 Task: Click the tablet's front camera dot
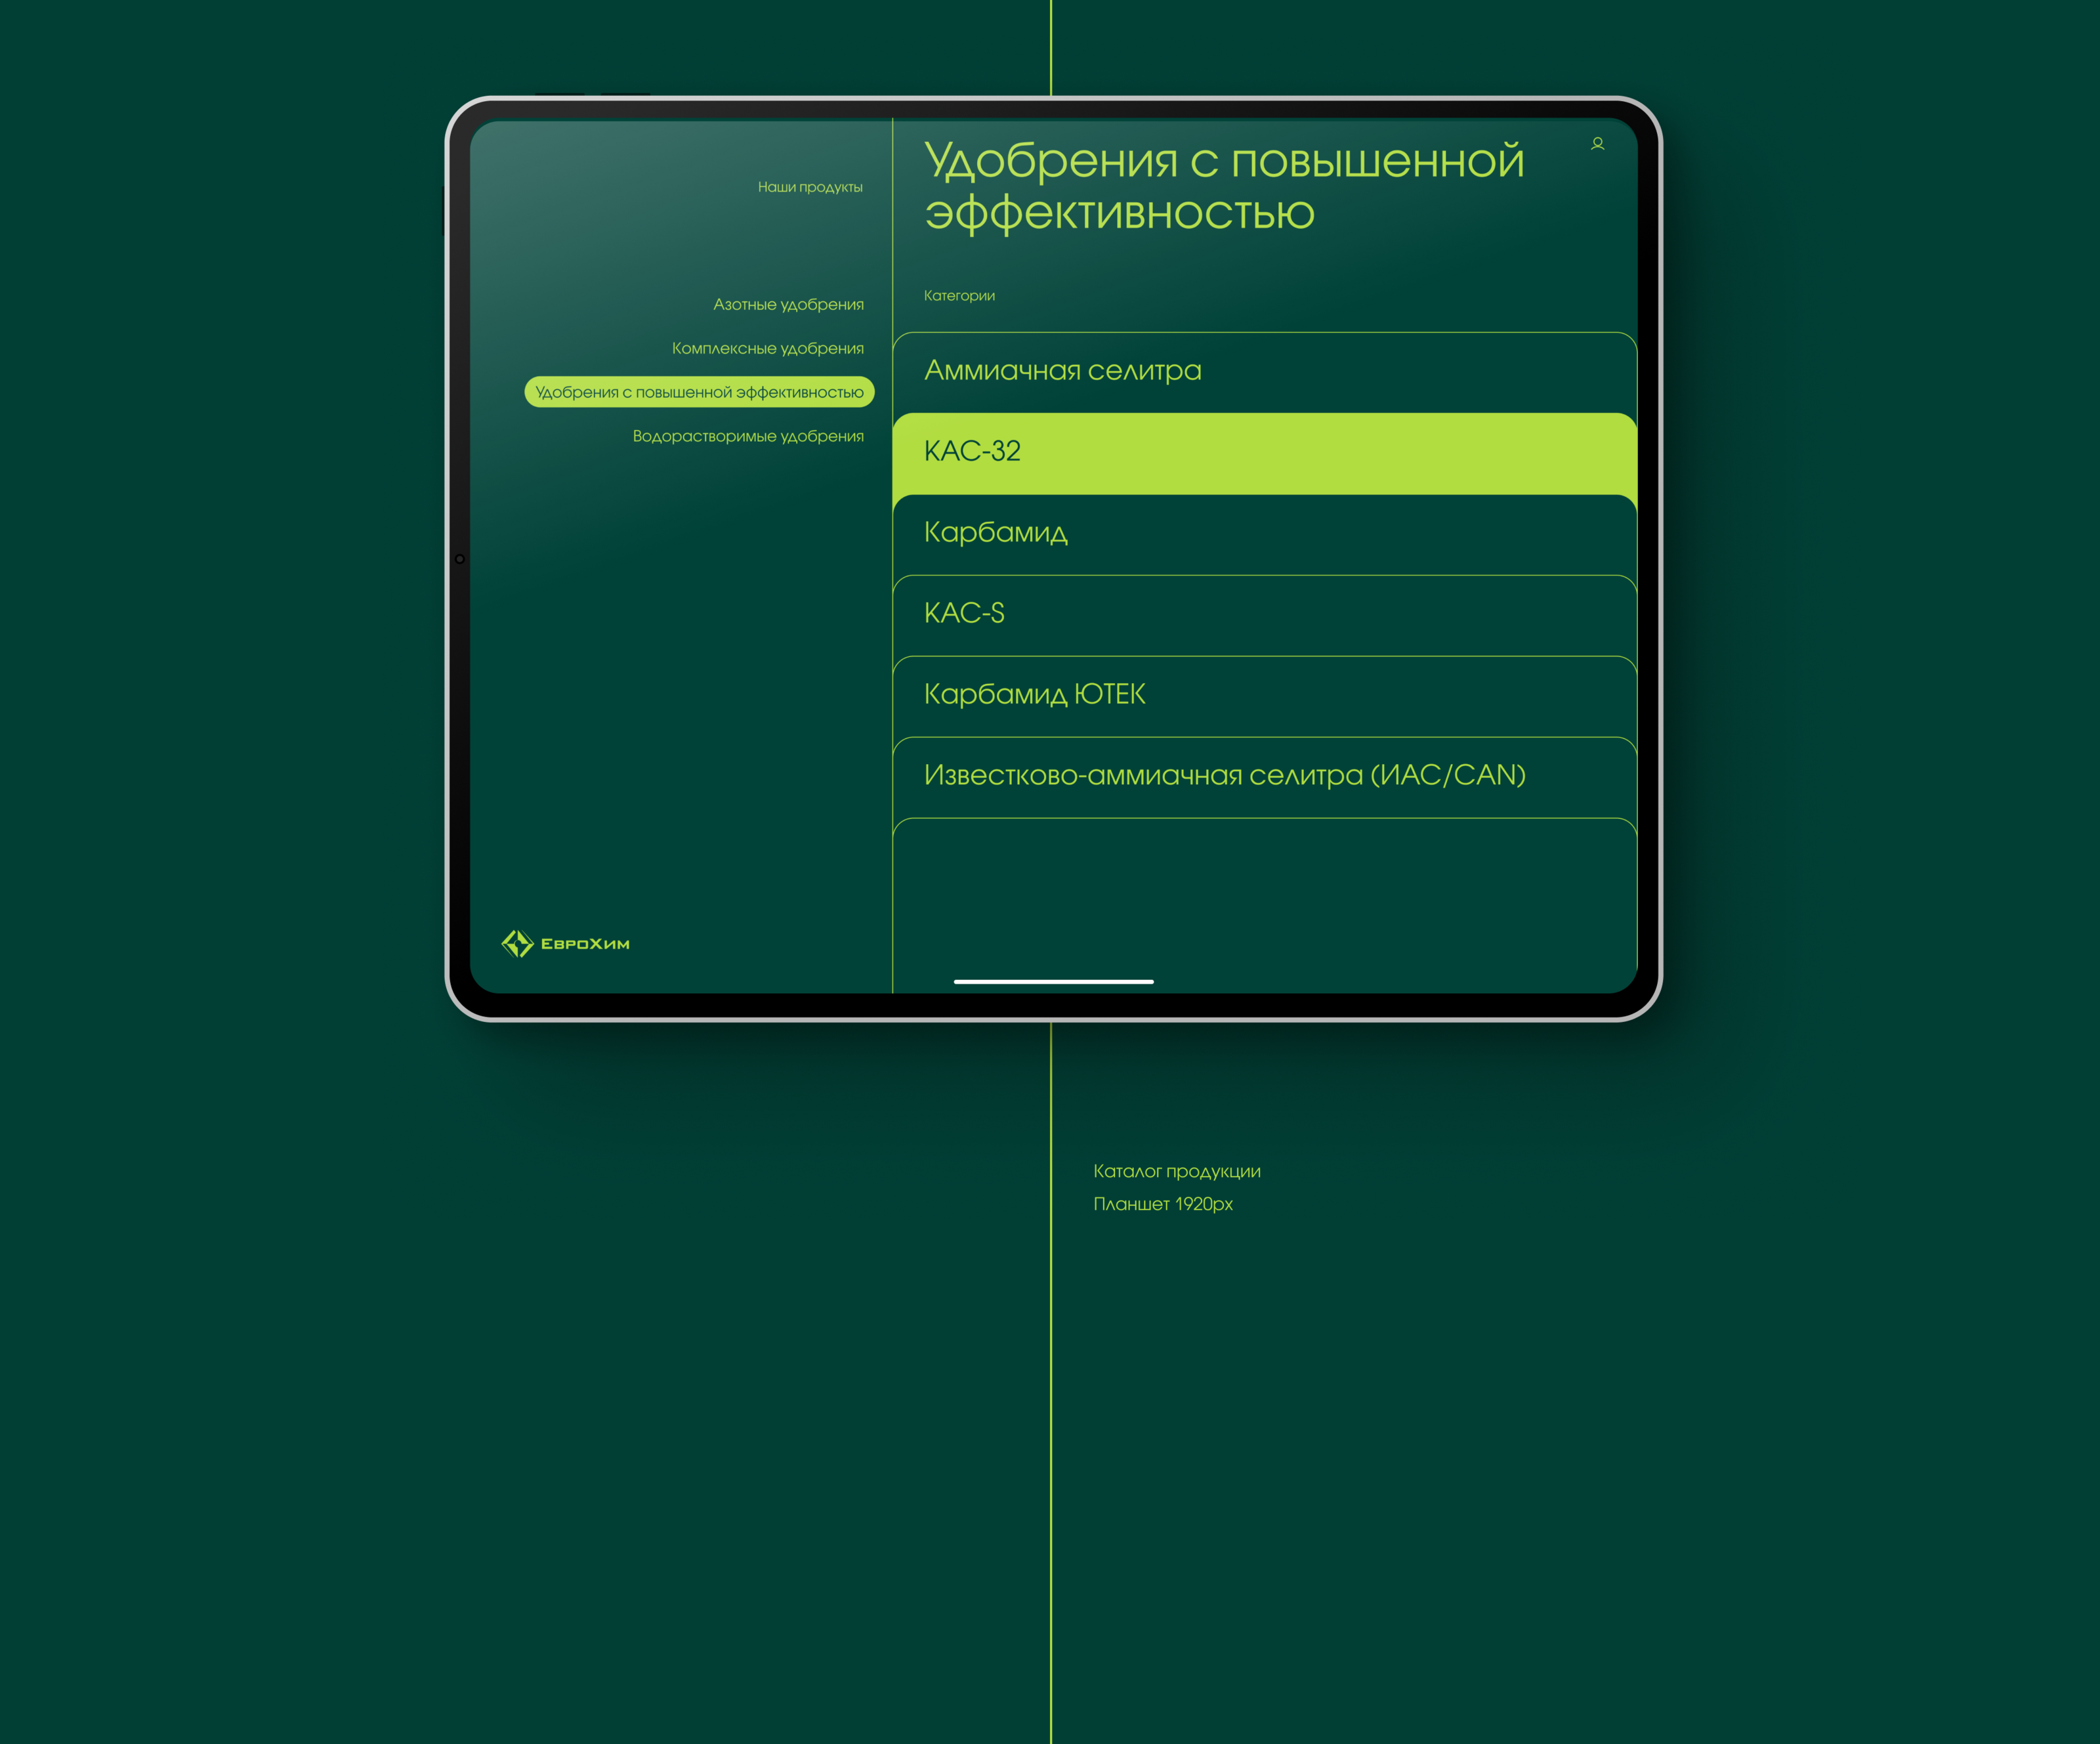pyautogui.click(x=460, y=559)
